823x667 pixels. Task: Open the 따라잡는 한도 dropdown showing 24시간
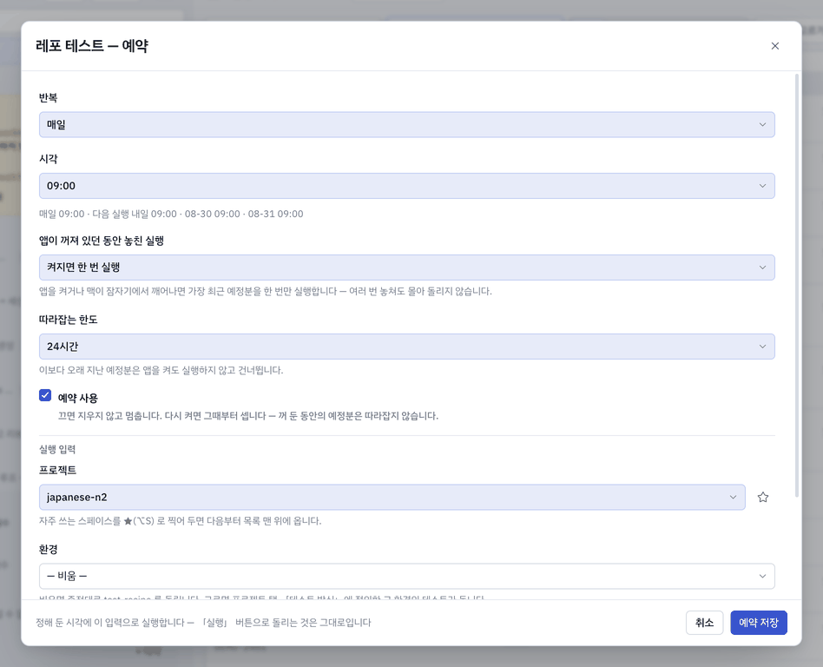click(407, 347)
